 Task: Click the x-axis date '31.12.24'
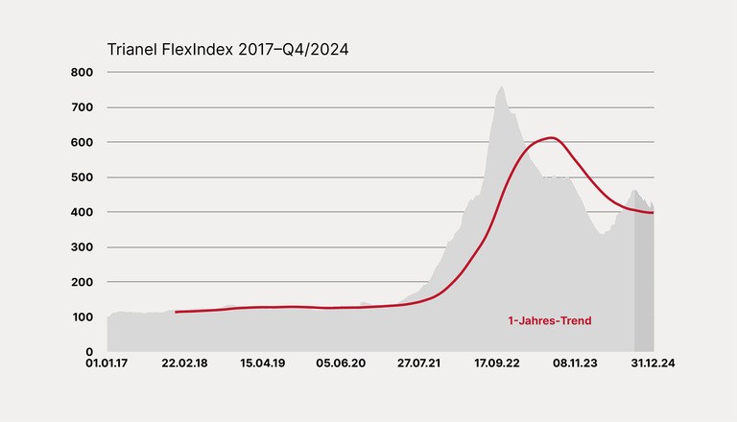click(653, 363)
